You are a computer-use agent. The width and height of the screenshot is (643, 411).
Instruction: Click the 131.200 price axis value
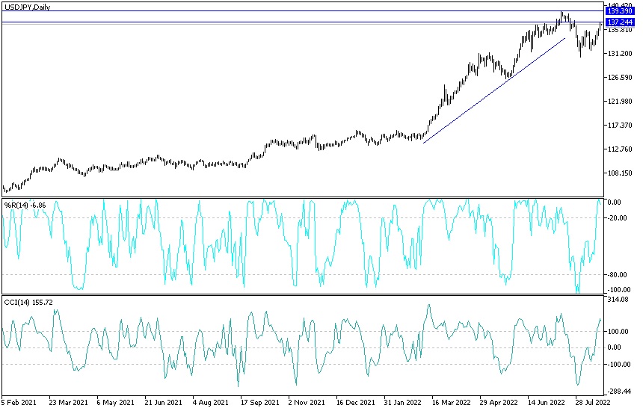(x=620, y=54)
